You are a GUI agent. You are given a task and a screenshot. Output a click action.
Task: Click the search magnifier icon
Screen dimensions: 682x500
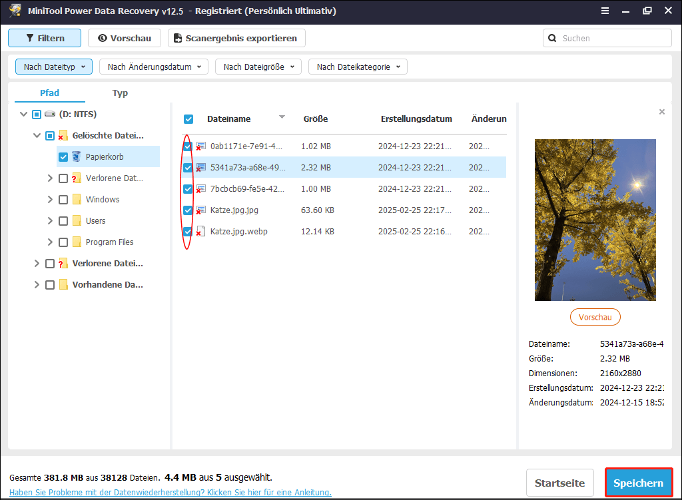552,38
